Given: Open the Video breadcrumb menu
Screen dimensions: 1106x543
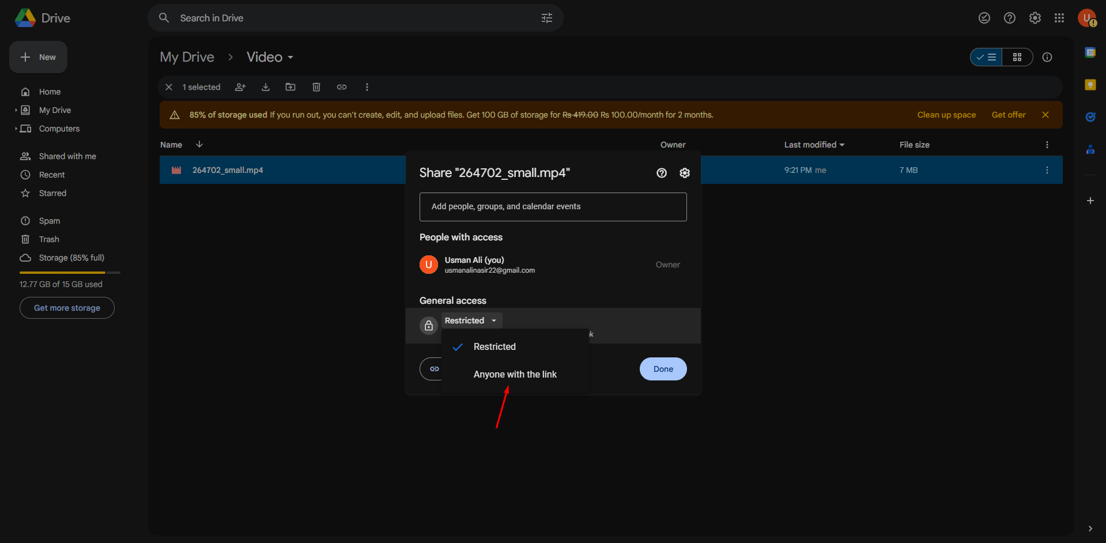Looking at the screenshot, I should click(290, 57).
